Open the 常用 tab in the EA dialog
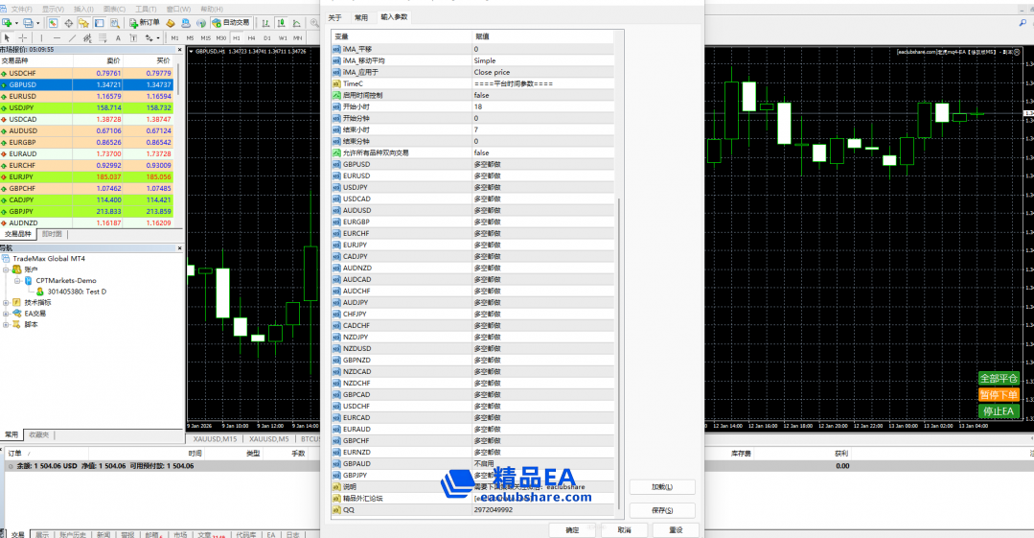Image resolution: width=1034 pixels, height=538 pixels. (360, 17)
